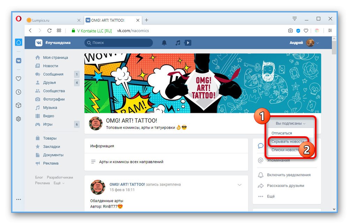Expand the Вы подписаны dropdown
This screenshot has height=224, width=349.
[x=290, y=123]
